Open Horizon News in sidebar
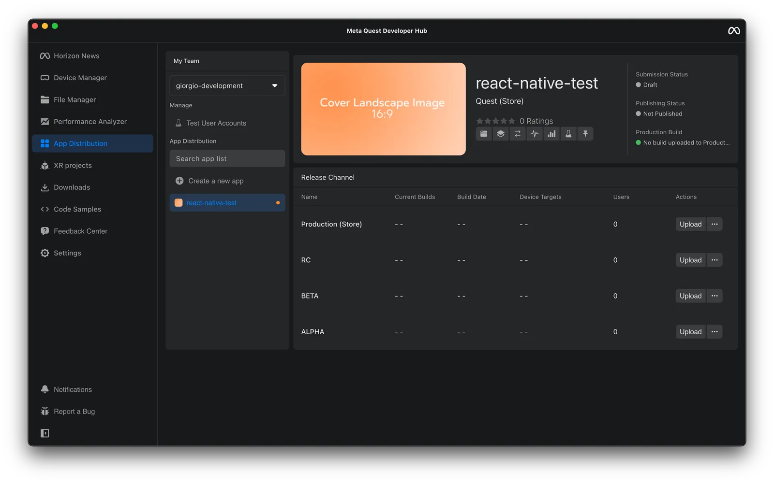Viewport: 774px width, 483px height. click(92, 56)
